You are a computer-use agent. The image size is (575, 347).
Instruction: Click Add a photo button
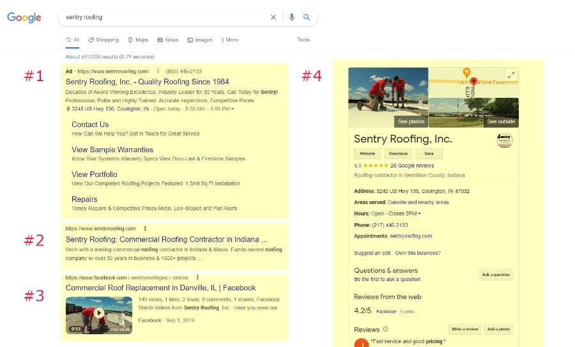(498, 329)
